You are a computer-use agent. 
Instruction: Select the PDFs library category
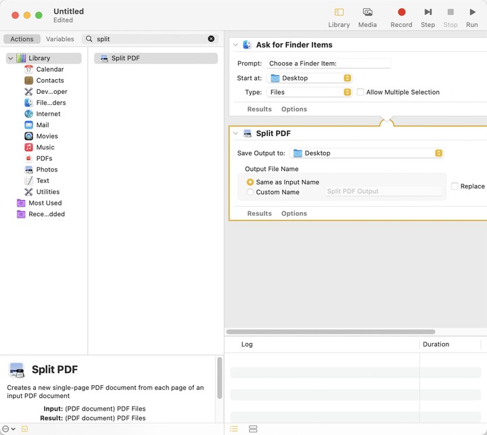coord(44,158)
